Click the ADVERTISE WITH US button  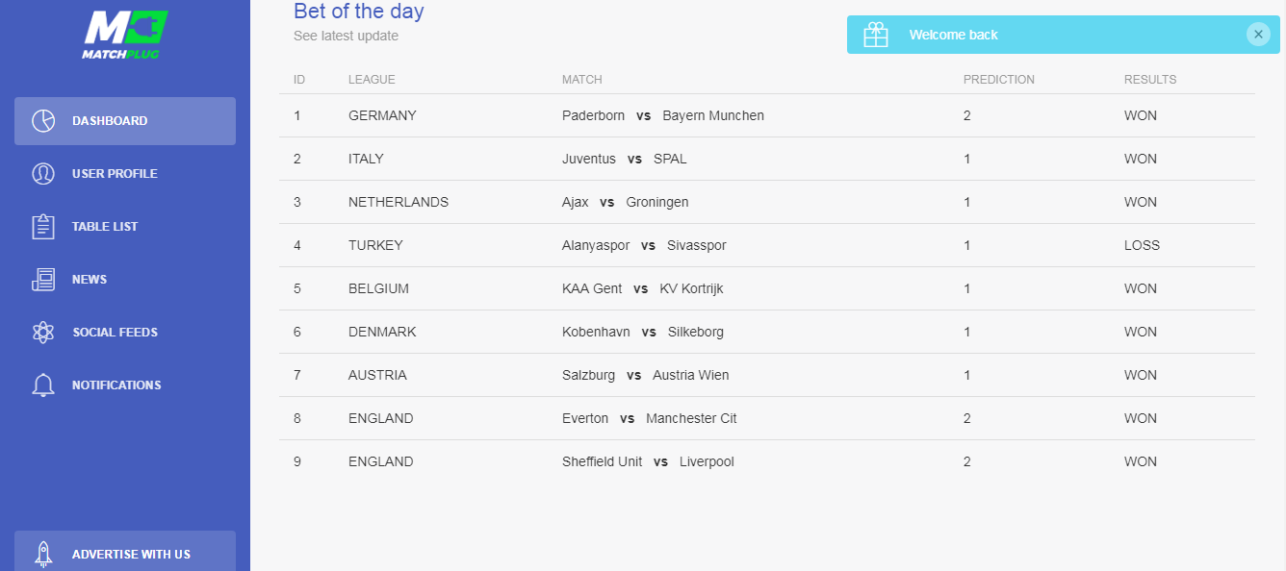[125, 551]
